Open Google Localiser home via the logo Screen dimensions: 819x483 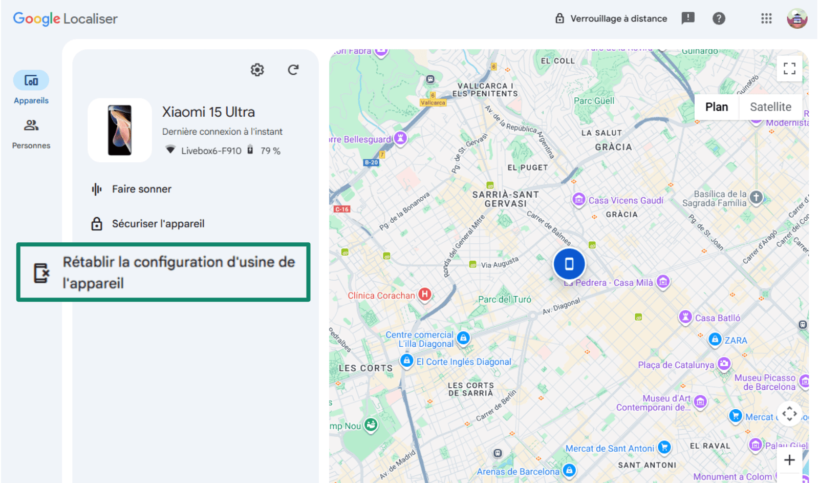[x=65, y=18]
